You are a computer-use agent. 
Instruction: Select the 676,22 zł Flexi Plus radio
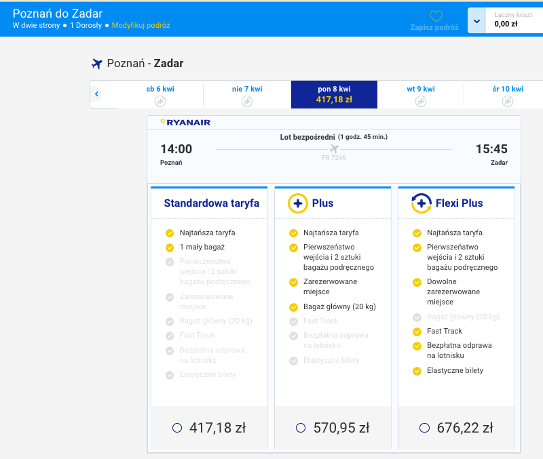click(424, 428)
